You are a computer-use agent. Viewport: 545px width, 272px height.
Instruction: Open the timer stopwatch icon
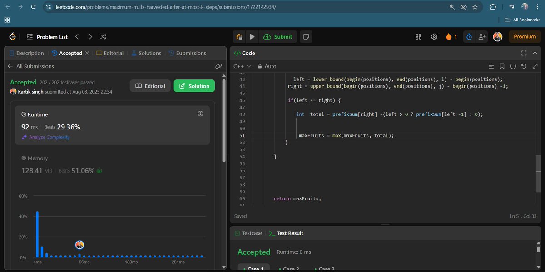click(x=470, y=37)
